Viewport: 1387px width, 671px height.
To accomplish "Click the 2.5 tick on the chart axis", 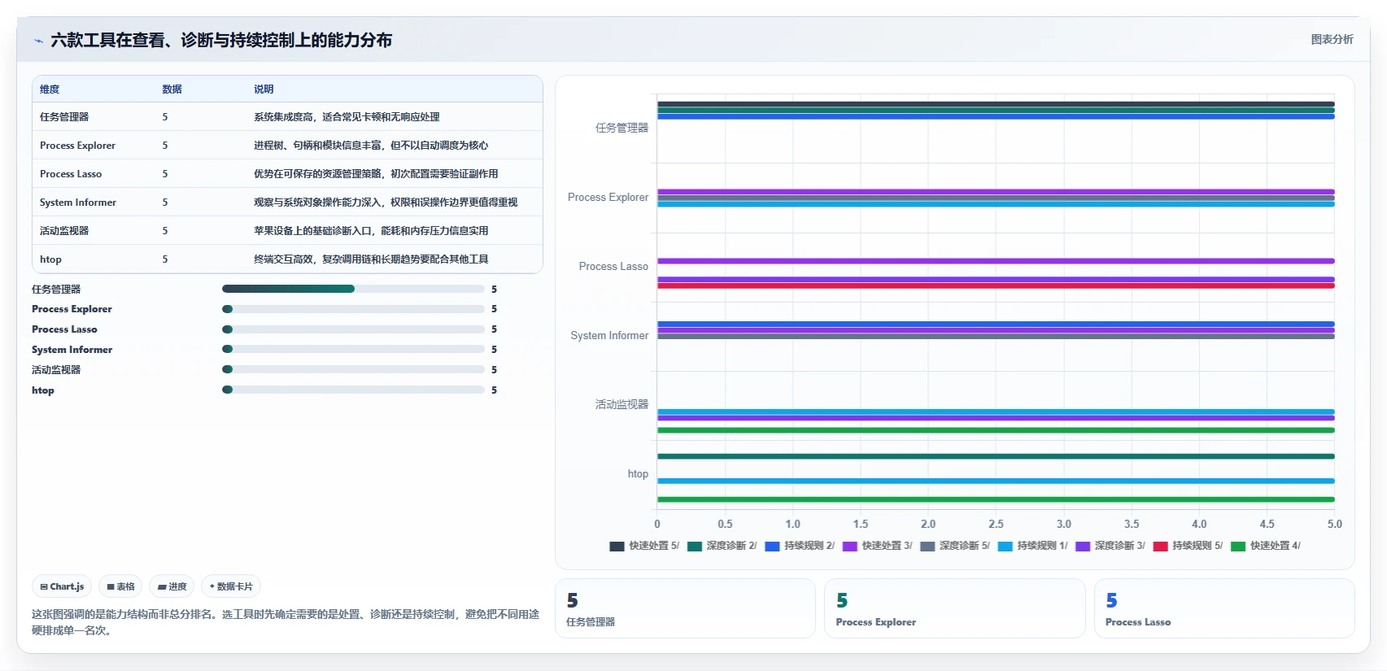I will [996, 525].
